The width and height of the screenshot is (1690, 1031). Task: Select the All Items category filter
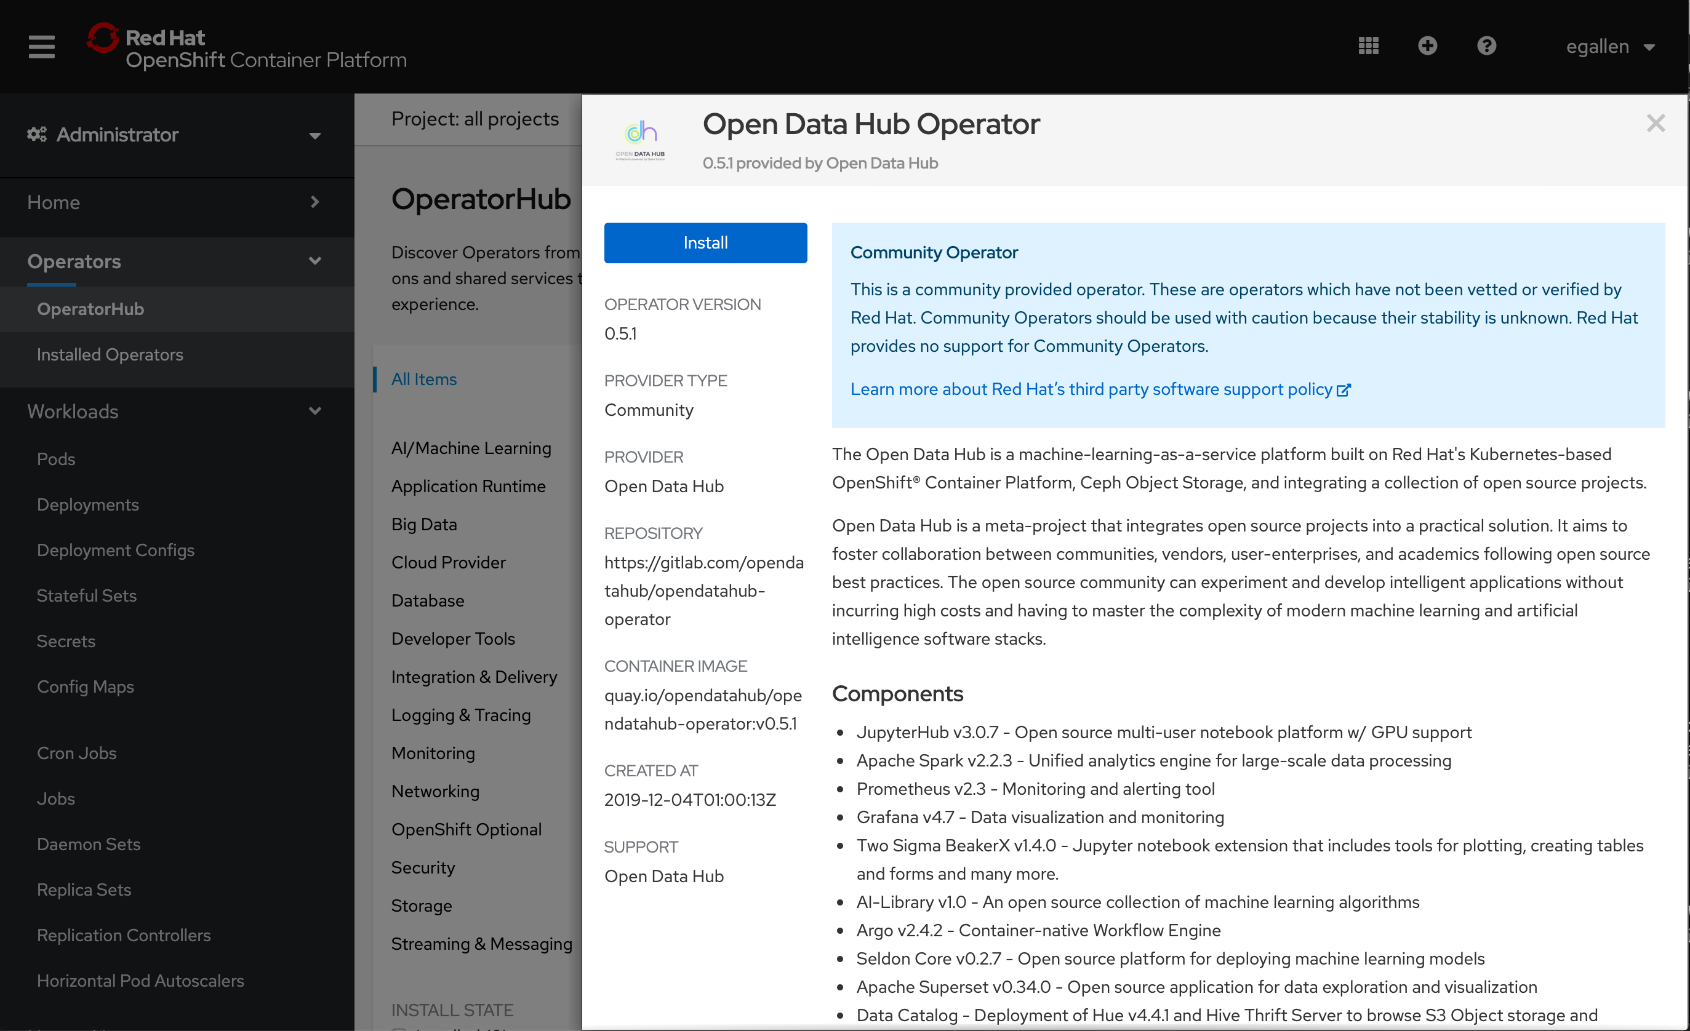click(425, 378)
